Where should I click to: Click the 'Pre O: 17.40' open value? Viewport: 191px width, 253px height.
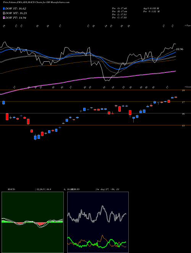tap(120, 8)
